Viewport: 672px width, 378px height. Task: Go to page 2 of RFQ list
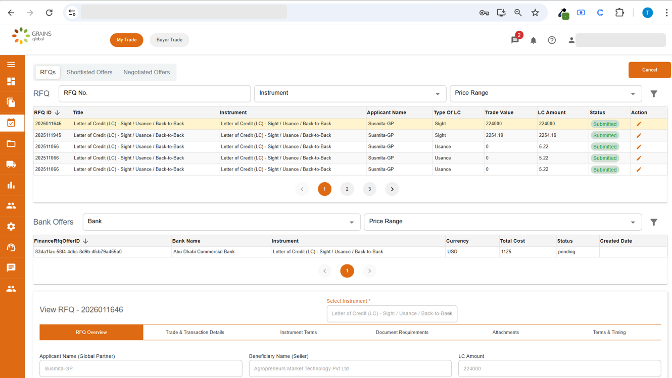click(347, 189)
